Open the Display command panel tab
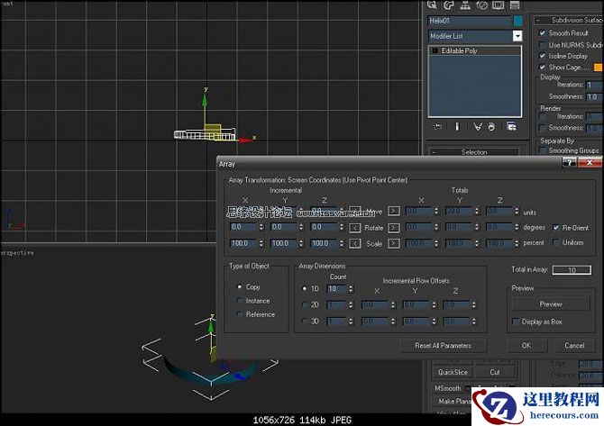Screen dimensions: 604x426 pos(498,5)
